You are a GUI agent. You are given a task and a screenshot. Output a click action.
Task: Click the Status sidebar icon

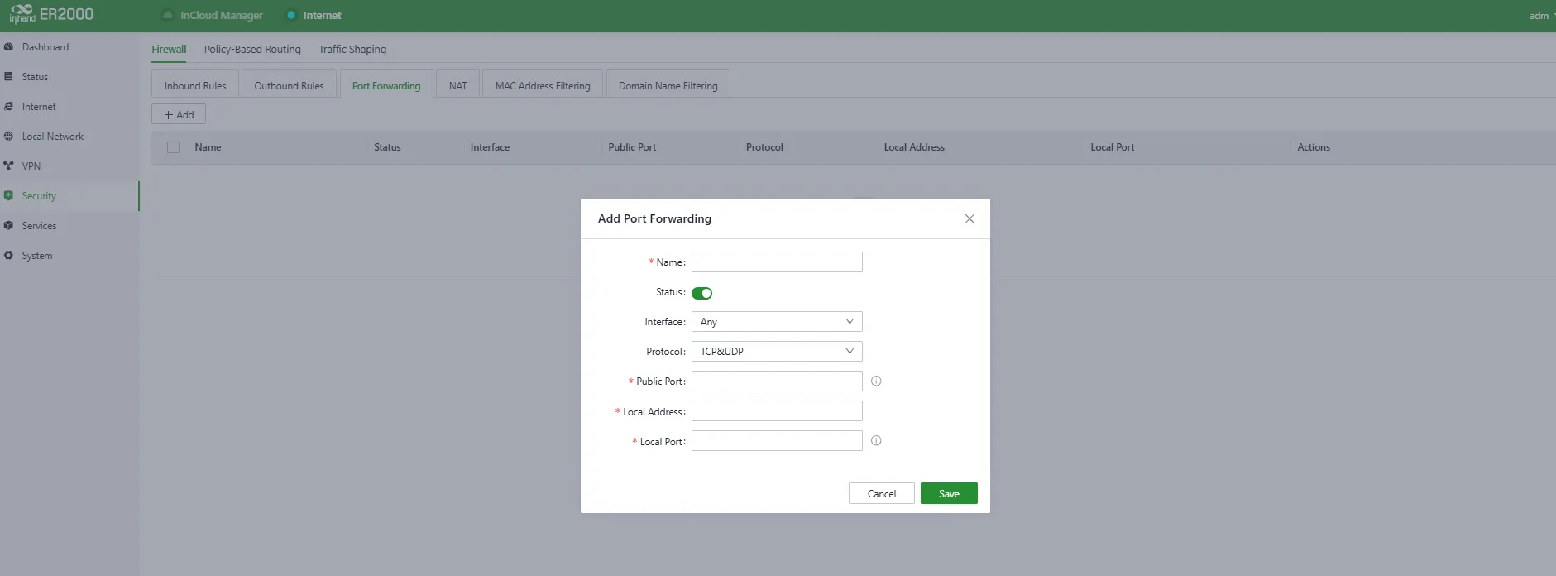[x=8, y=77]
